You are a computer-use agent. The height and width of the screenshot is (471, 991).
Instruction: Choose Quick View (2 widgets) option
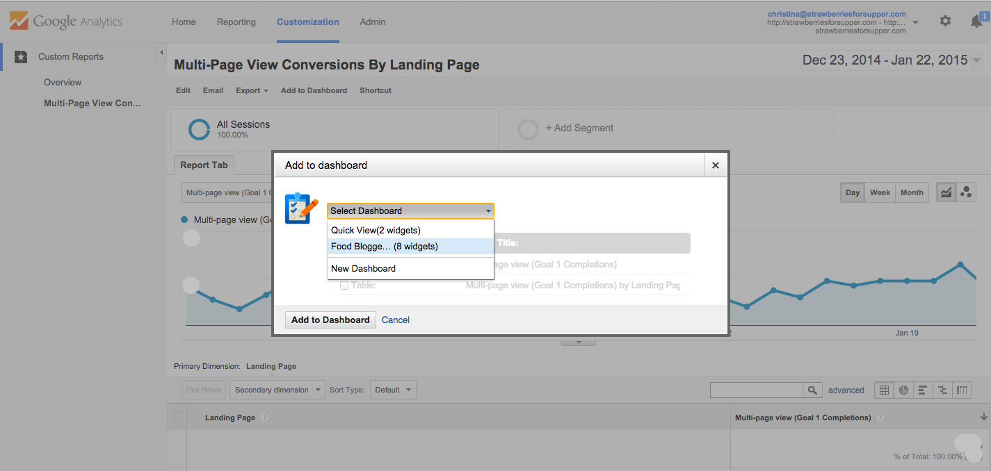click(x=376, y=230)
